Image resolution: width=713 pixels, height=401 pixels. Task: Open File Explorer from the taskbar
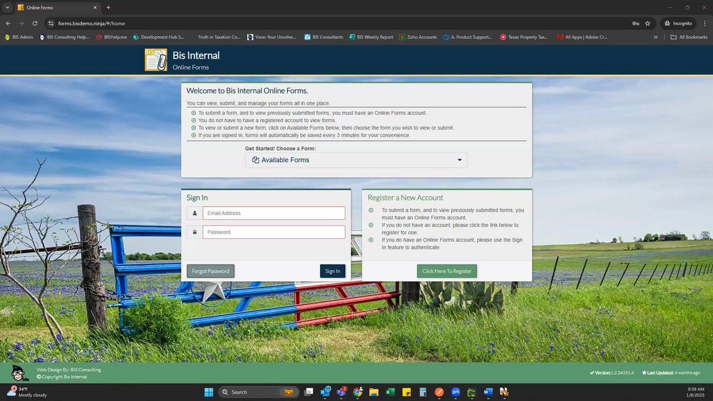tap(374, 392)
